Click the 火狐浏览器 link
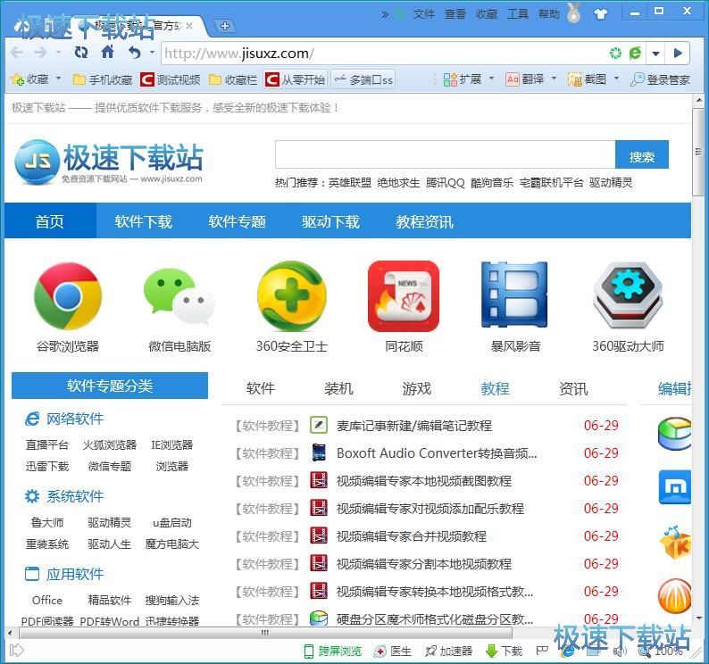This screenshot has width=709, height=664. point(110,444)
